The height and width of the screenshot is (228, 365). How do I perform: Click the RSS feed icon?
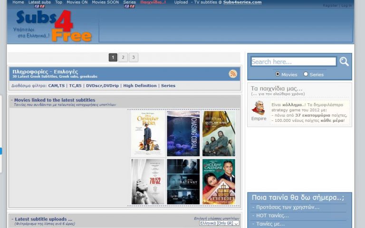coord(233,74)
